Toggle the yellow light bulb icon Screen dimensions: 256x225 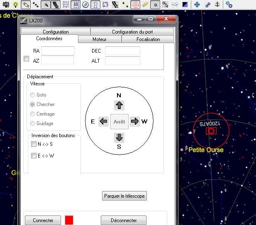(15, 5)
